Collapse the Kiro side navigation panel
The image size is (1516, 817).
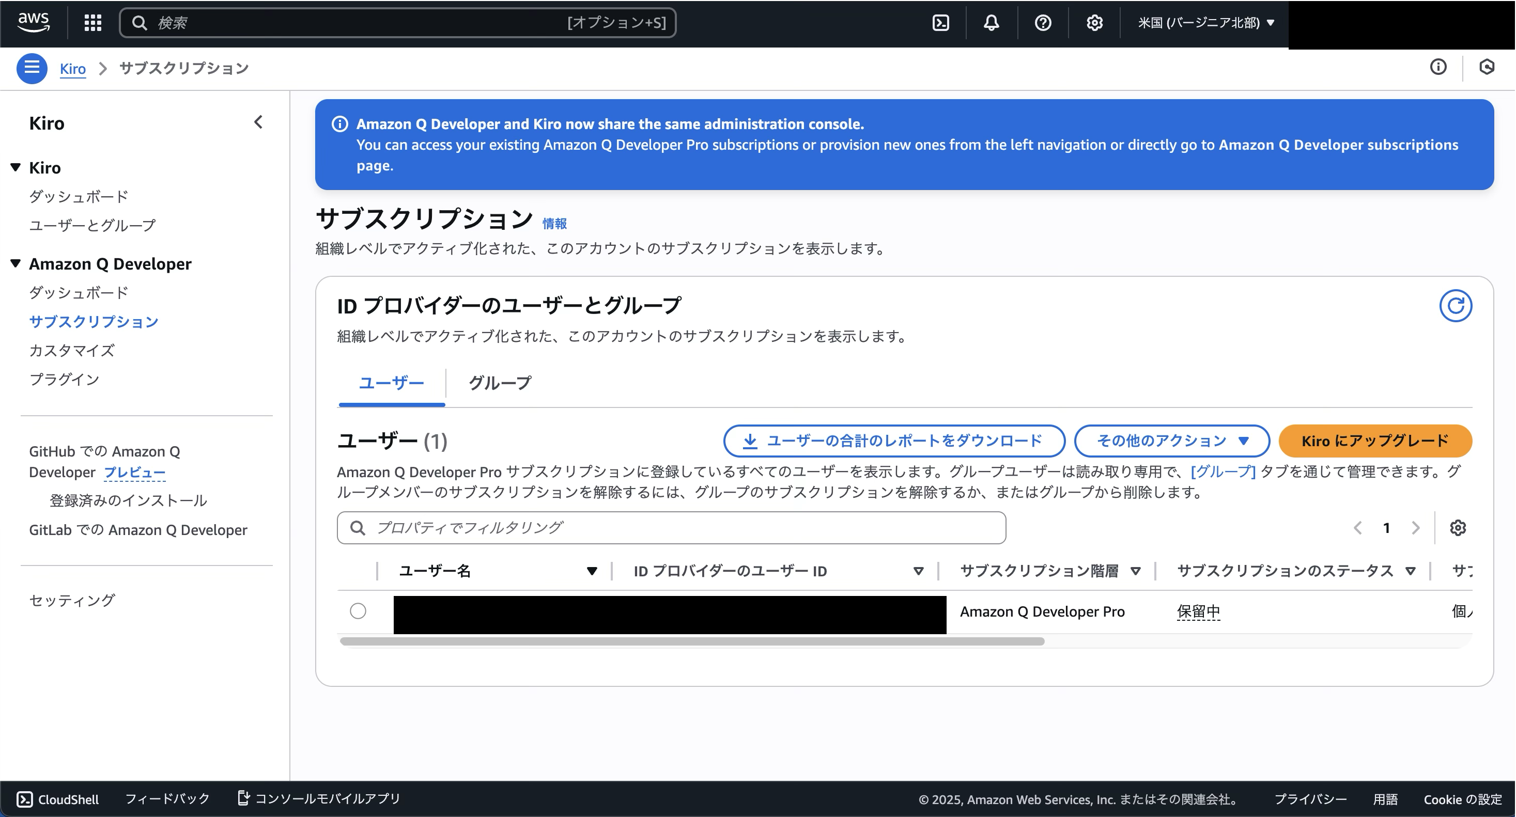pos(258,122)
